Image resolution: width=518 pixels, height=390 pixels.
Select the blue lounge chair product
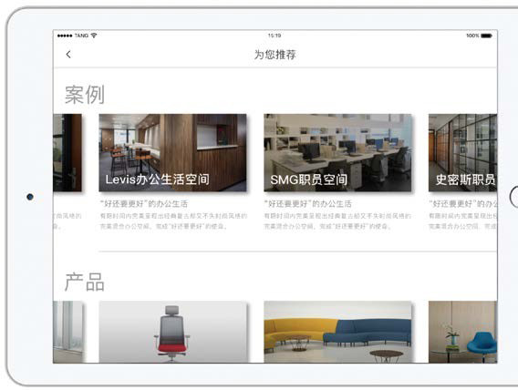pos(463,332)
